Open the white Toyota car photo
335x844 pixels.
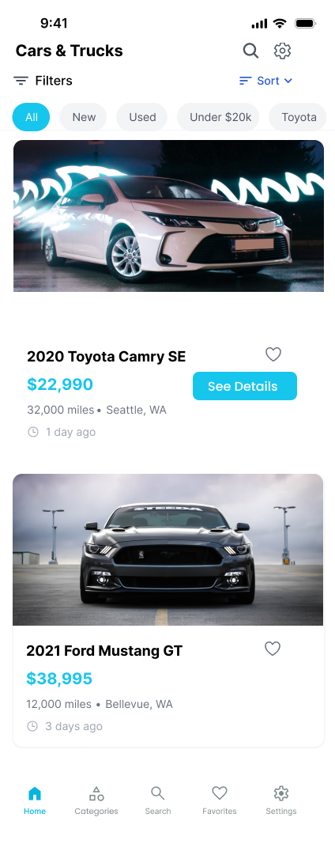point(168,216)
